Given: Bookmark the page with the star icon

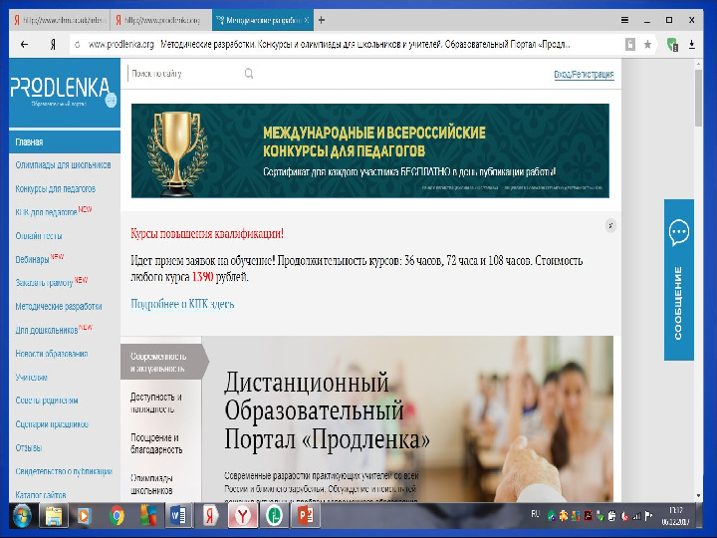Looking at the screenshot, I should [647, 45].
